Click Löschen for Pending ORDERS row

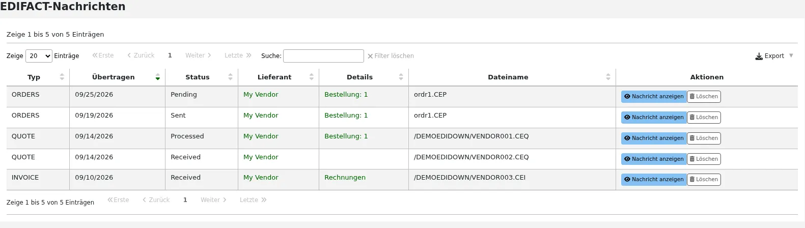coord(704,97)
